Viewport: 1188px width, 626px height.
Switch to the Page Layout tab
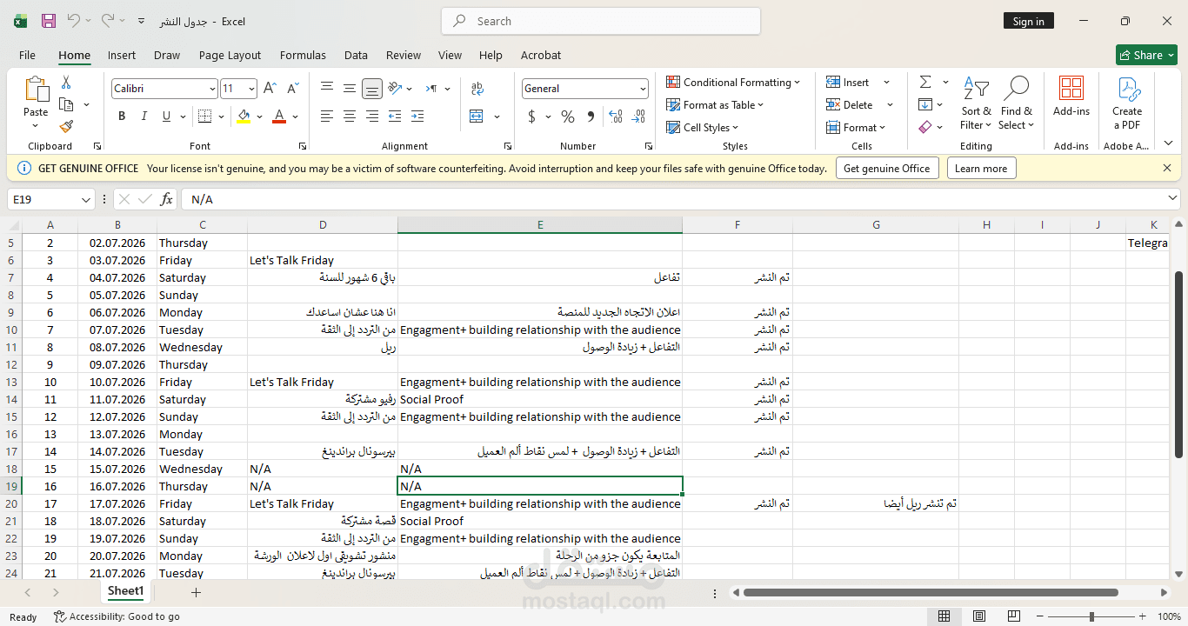[x=230, y=55]
